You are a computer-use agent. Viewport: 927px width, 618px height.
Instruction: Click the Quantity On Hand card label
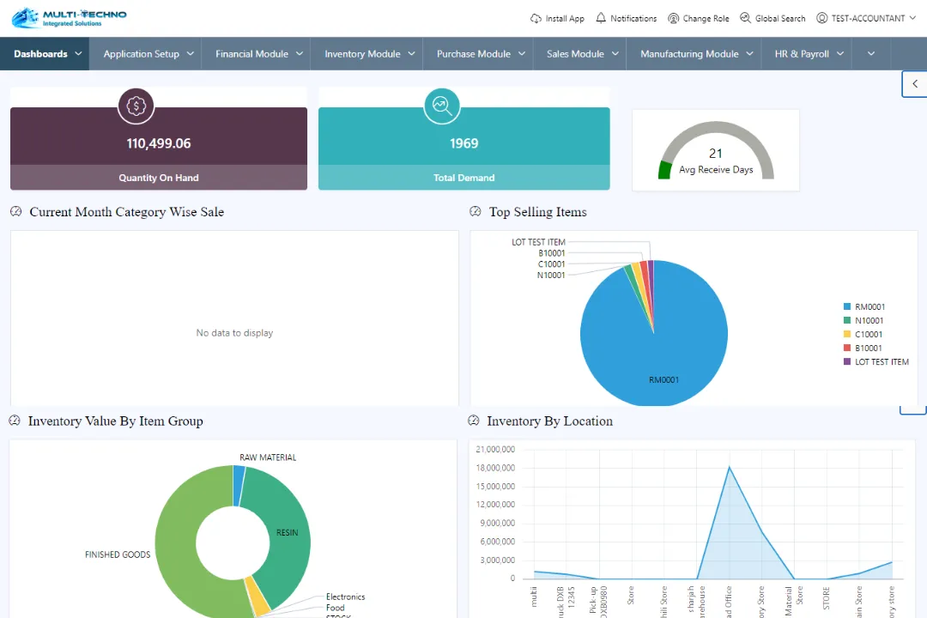[159, 178]
